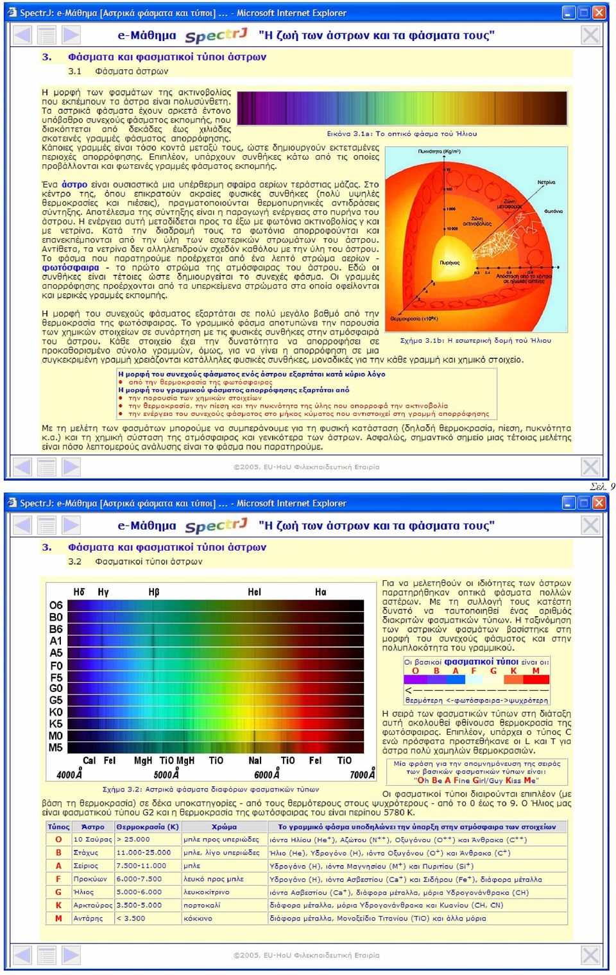Viewport: 616px width, 975px height.
Task: Click type letter 'G' in table's Τύπος column
Action: click(x=58, y=892)
